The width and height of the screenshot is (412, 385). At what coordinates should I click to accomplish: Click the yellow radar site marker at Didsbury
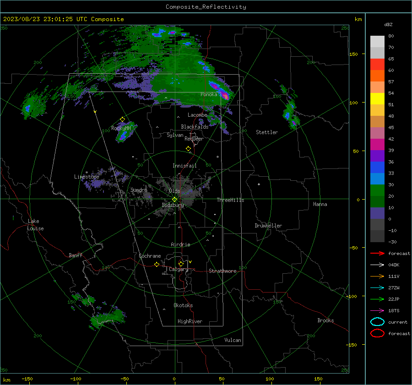pos(175,199)
